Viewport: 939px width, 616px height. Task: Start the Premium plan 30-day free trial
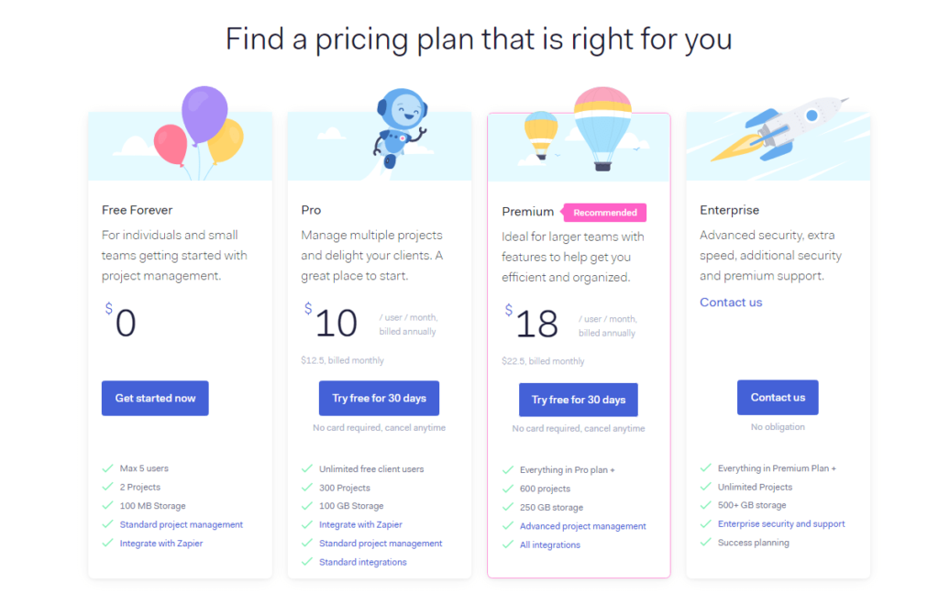[579, 400]
